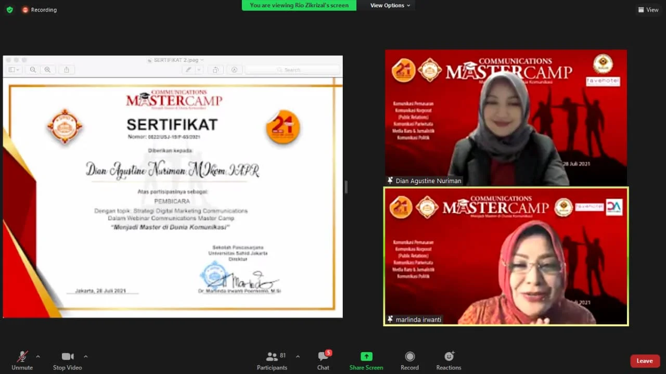Image resolution: width=666 pixels, height=374 pixels.
Task: Click 'Jakarta, 28 Juli 2021' on certificate
Action: (100, 291)
